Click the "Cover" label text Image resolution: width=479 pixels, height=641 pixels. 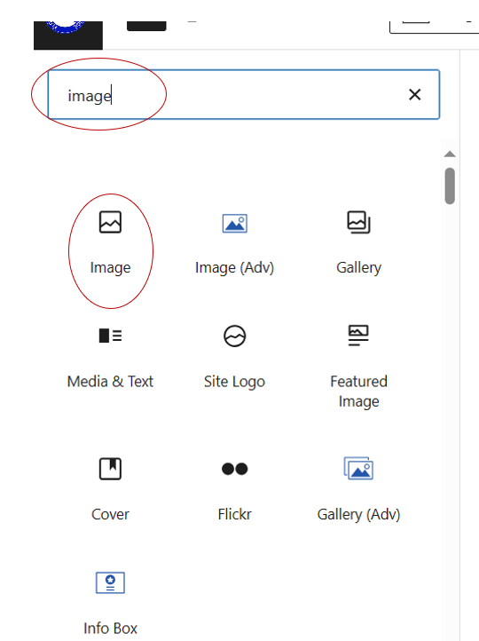[x=110, y=514]
